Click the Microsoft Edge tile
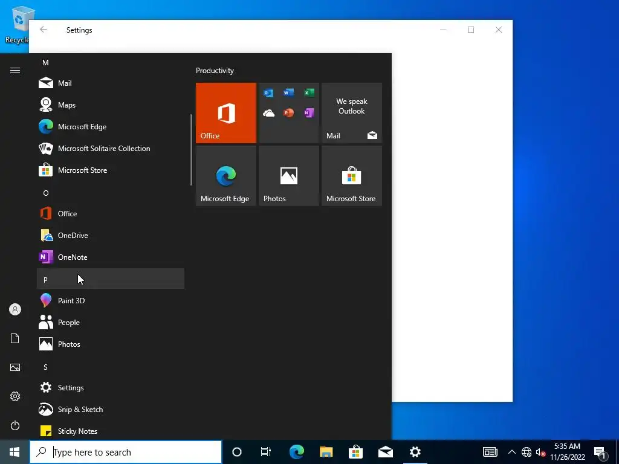 226,176
